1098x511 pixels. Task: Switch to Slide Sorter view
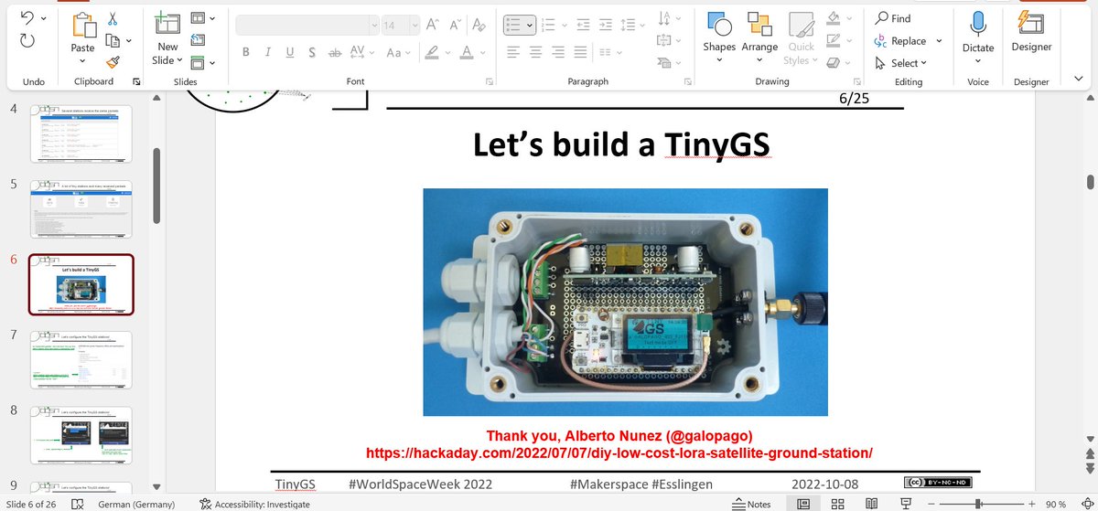point(837,504)
